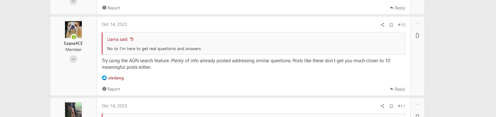This screenshot has width=496, height=117.
Task: Click the like reaction icon beside oledawg
Action: pos(104,78)
